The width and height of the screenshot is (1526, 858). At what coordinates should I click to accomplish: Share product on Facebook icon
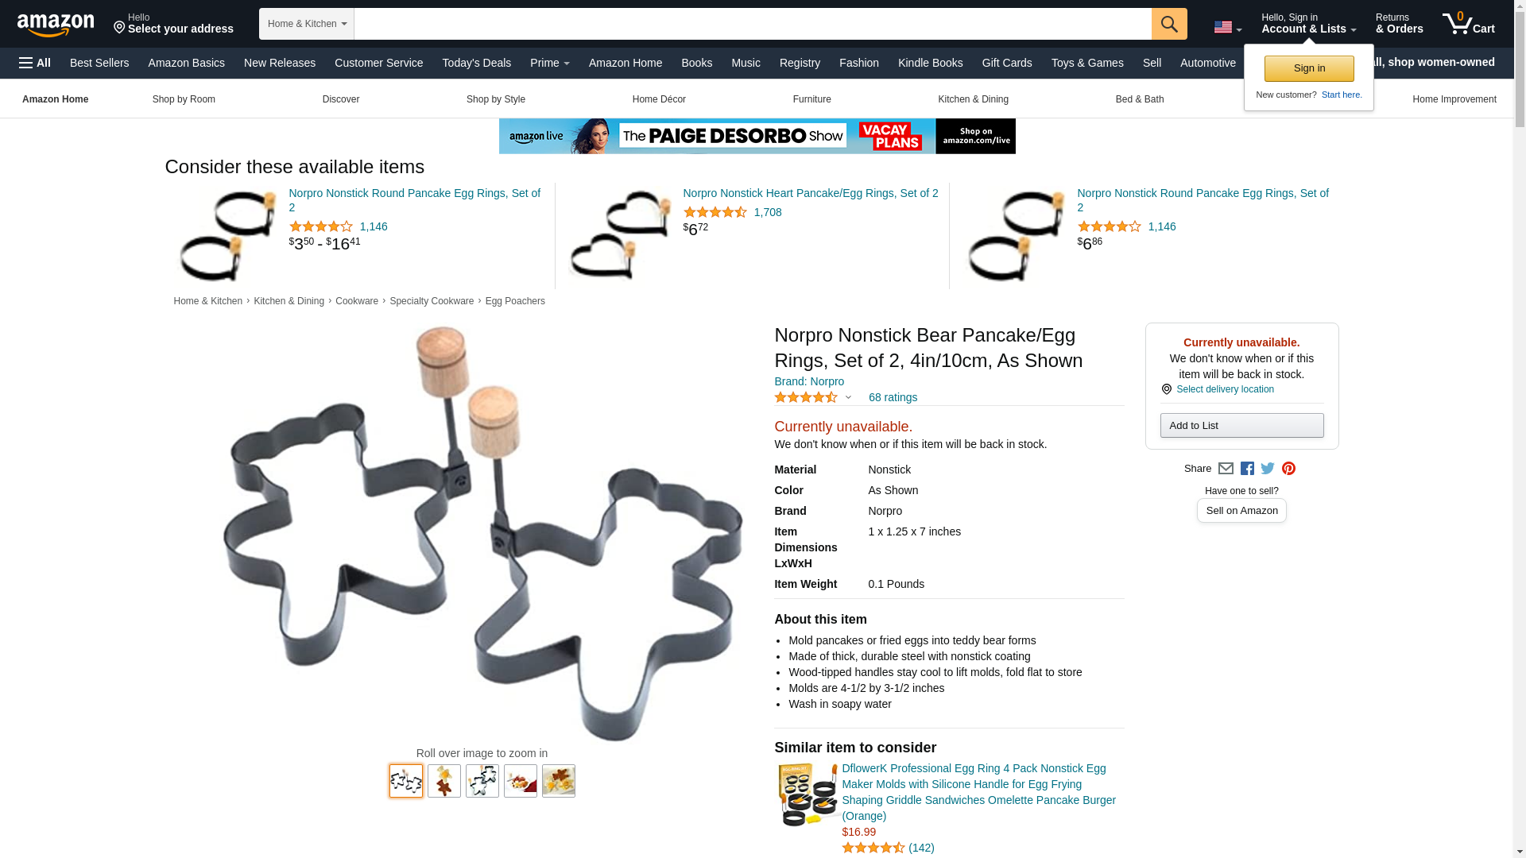coord(1247,469)
